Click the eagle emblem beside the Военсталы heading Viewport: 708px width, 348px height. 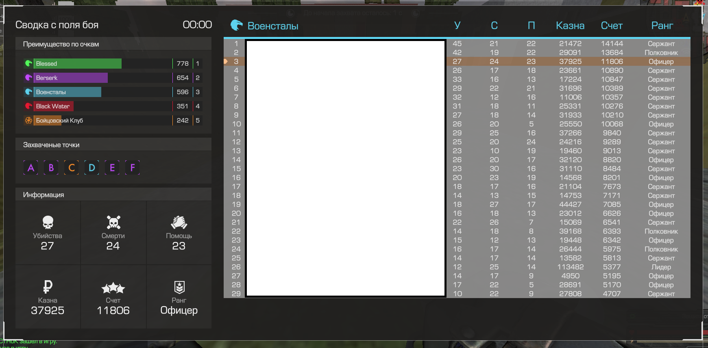tap(237, 25)
